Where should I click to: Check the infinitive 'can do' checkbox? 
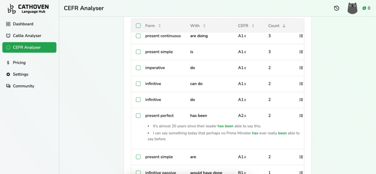tap(138, 84)
